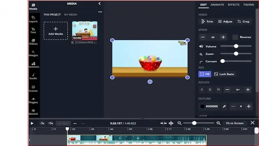This screenshot has height=146, width=259.
Task: Click the split-at-playhead icon
Action: pos(171,123)
